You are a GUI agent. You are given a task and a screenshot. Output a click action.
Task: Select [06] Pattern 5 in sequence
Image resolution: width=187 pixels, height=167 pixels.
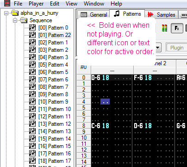(x=53, y=72)
